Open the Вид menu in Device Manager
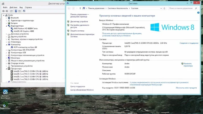Viewport: 203px width, 114px height. point(21,7)
